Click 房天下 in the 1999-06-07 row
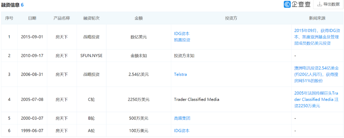 click(62, 131)
